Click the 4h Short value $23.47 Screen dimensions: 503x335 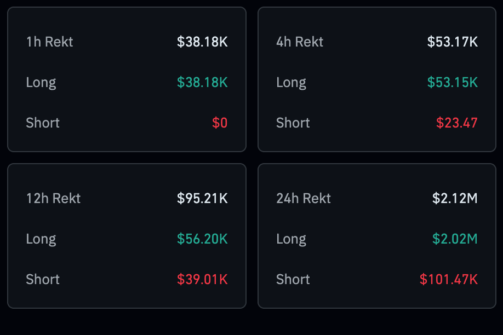[x=457, y=123]
